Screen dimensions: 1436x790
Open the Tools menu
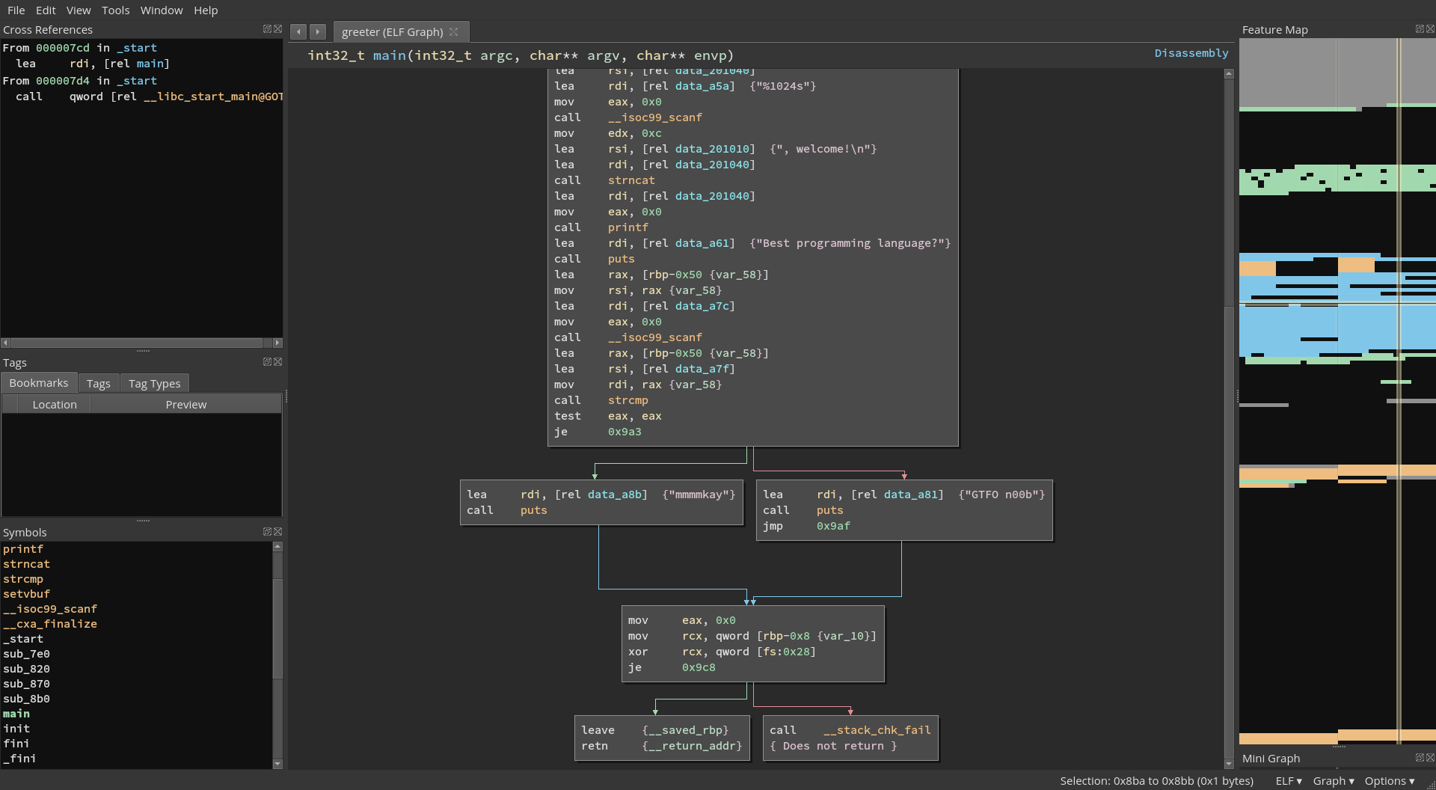(116, 10)
